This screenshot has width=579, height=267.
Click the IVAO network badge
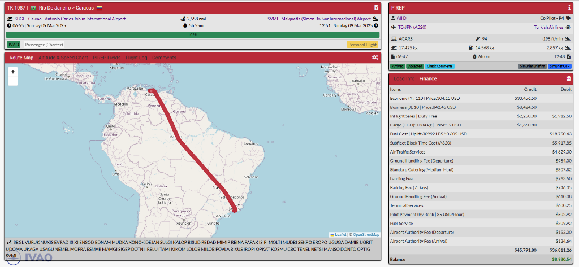click(14, 45)
